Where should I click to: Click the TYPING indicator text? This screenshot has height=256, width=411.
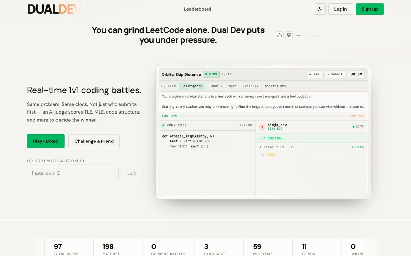click(358, 147)
